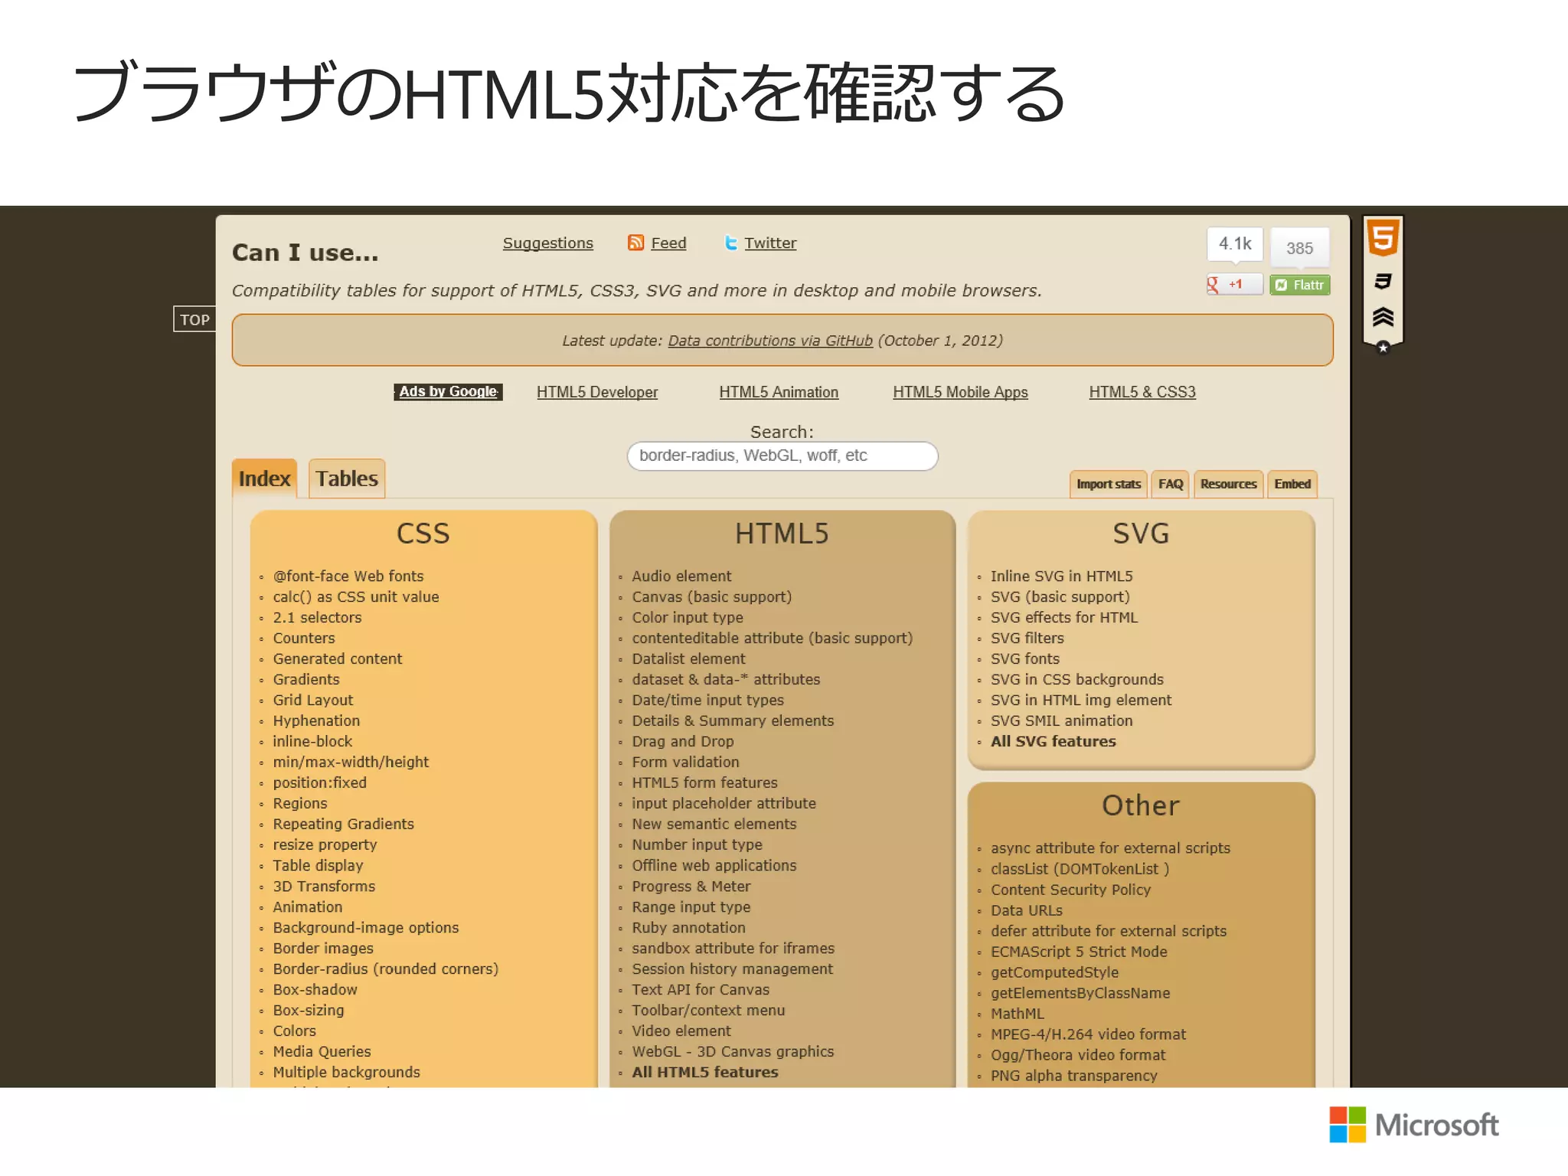Screen dimensions: 1568x1176
Task: Open the HTML5 Mobile Apps ad link
Action: click(x=960, y=392)
